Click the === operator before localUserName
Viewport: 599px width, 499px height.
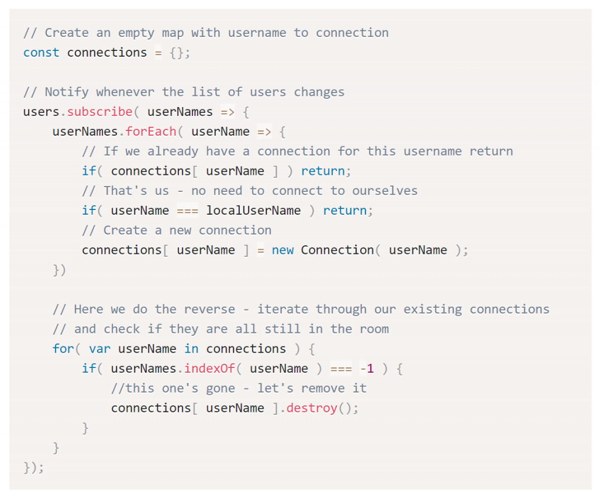click(x=187, y=211)
